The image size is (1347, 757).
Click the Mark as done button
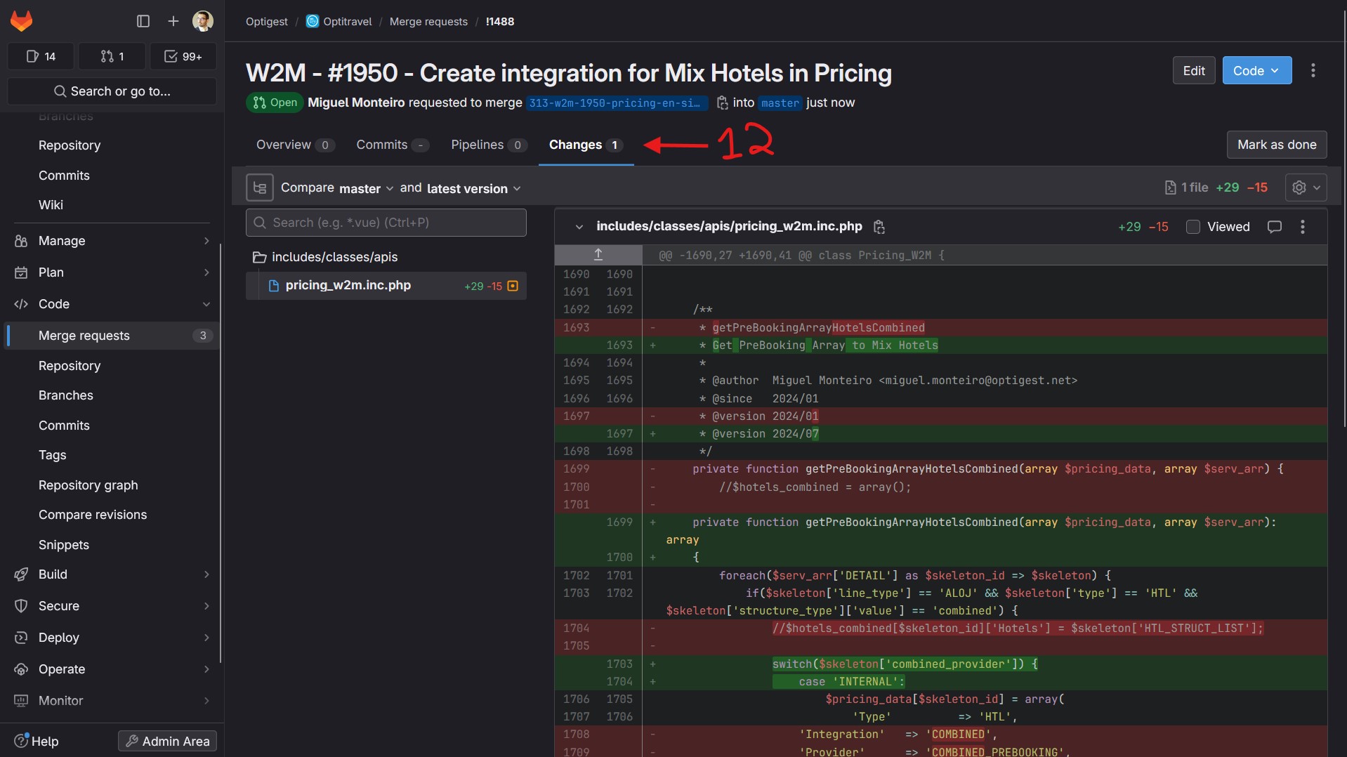[x=1276, y=145]
